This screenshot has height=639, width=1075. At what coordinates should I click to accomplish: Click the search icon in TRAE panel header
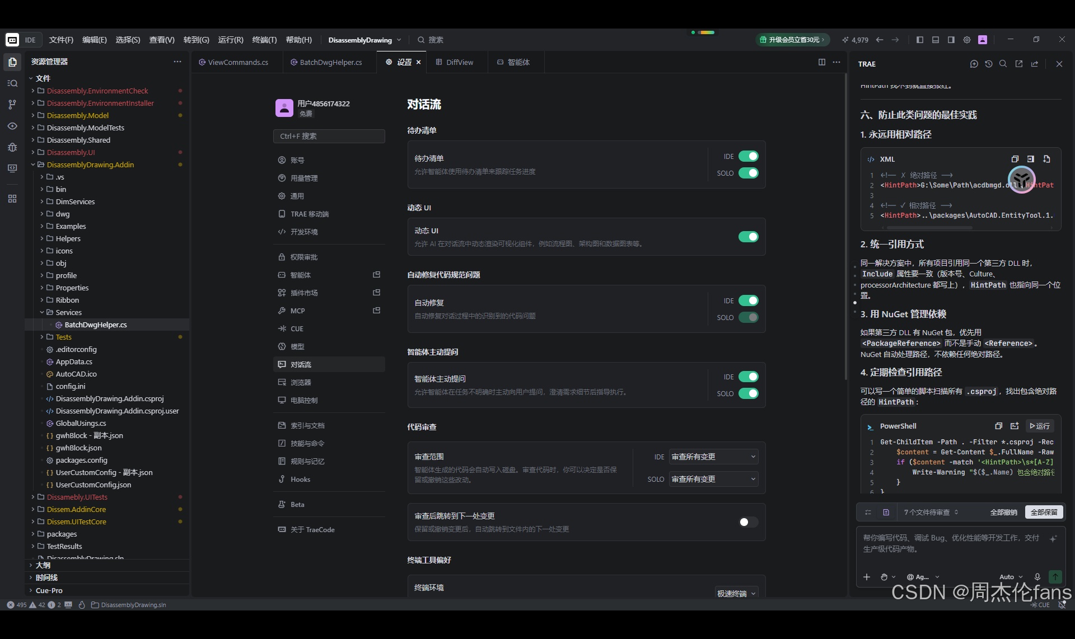pyautogui.click(x=1003, y=64)
